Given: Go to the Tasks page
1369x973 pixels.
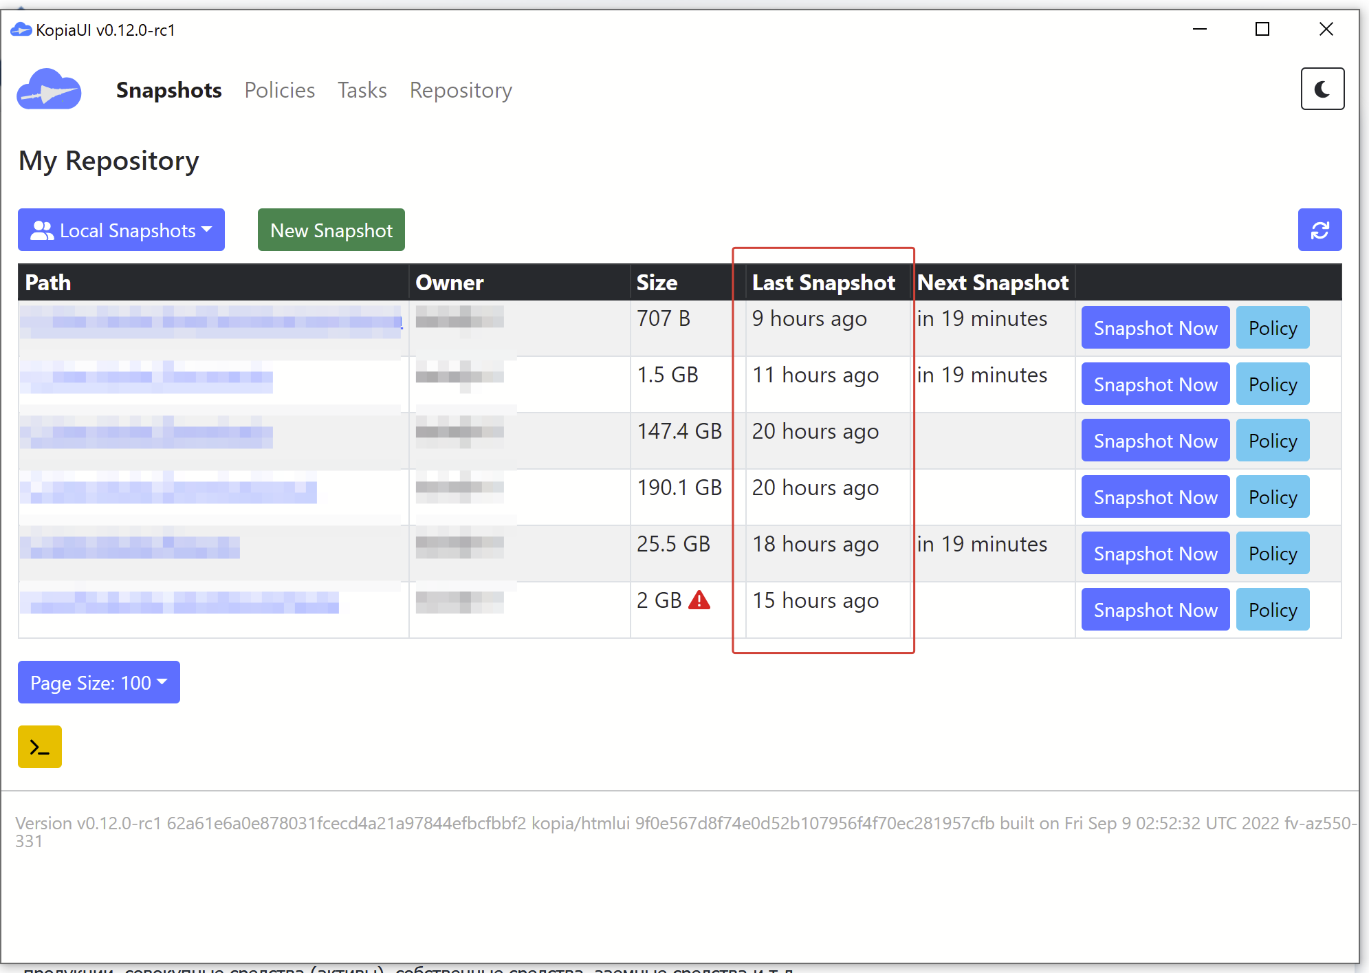Looking at the screenshot, I should tap(362, 90).
